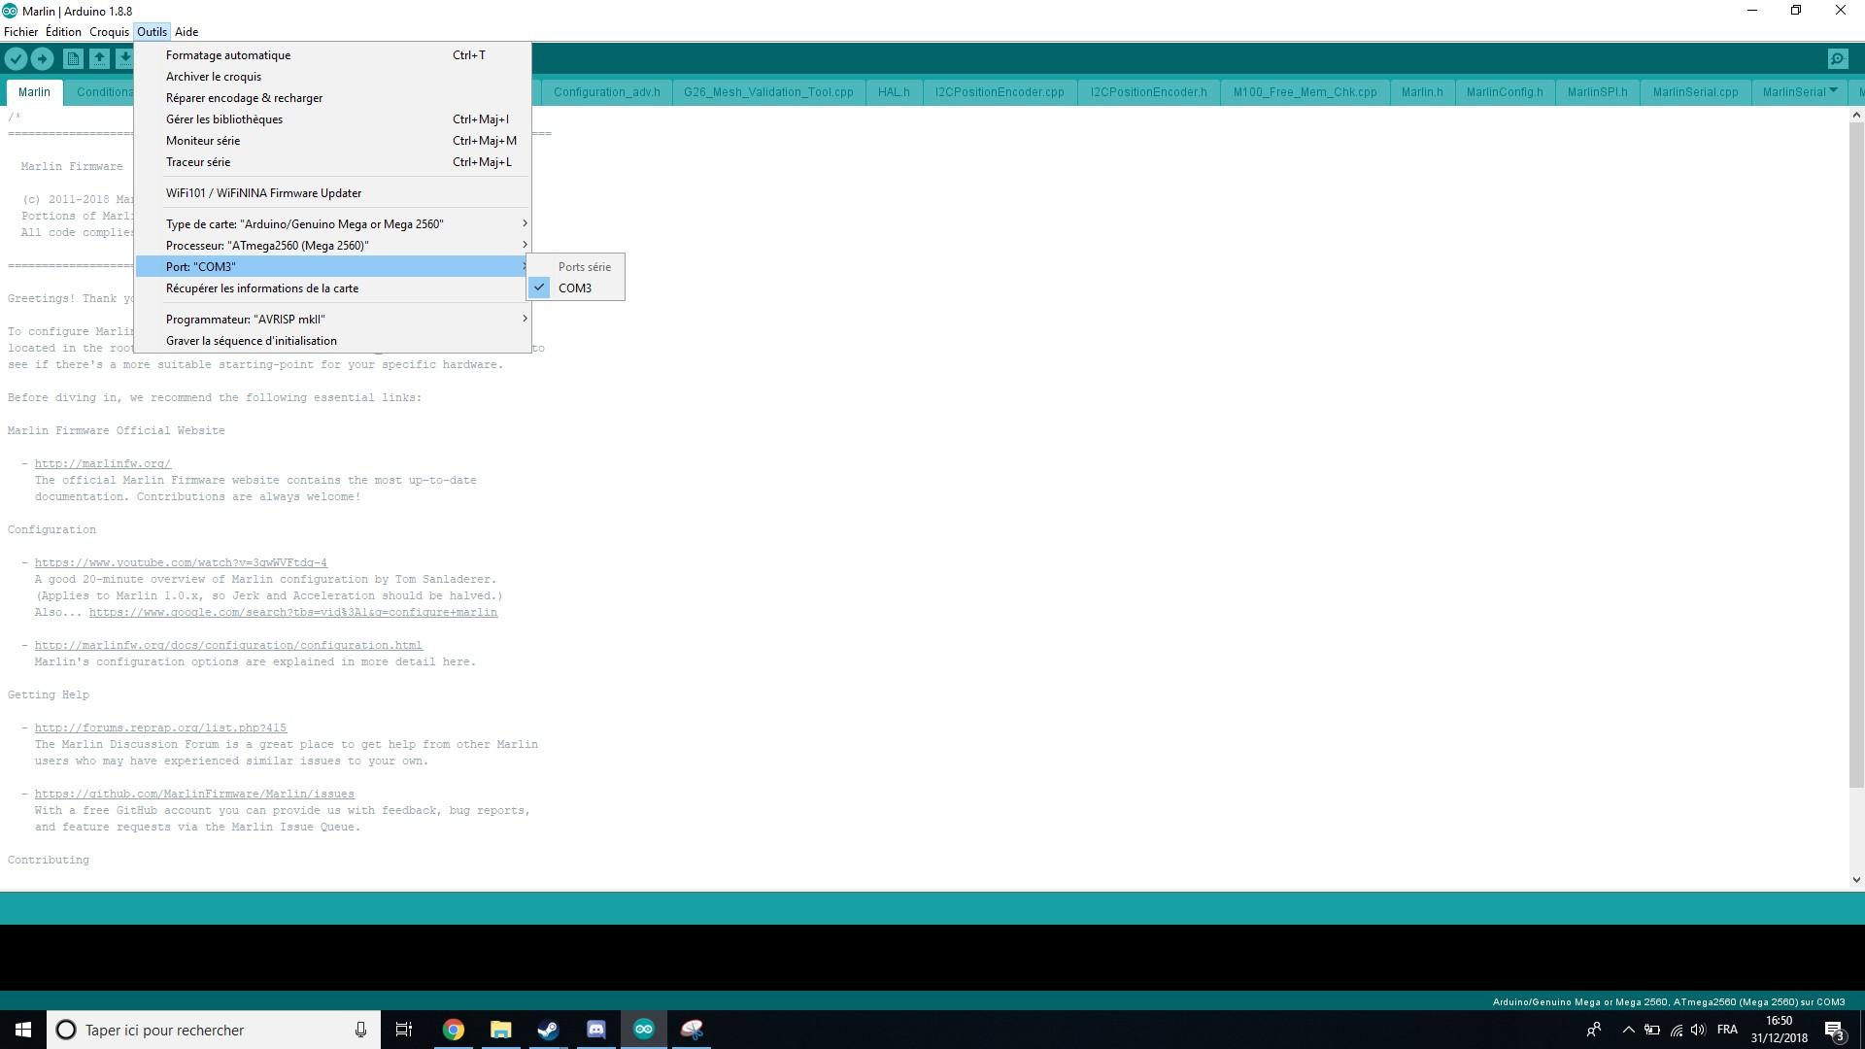This screenshot has width=1865, height=1049.
Task: Open the tab list dropdown arrow
Action: (1833, 91)
